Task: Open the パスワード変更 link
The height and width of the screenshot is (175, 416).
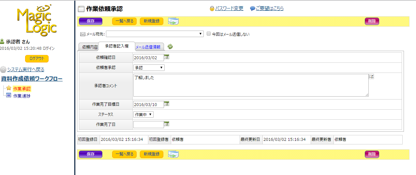Action: (229, 8)
